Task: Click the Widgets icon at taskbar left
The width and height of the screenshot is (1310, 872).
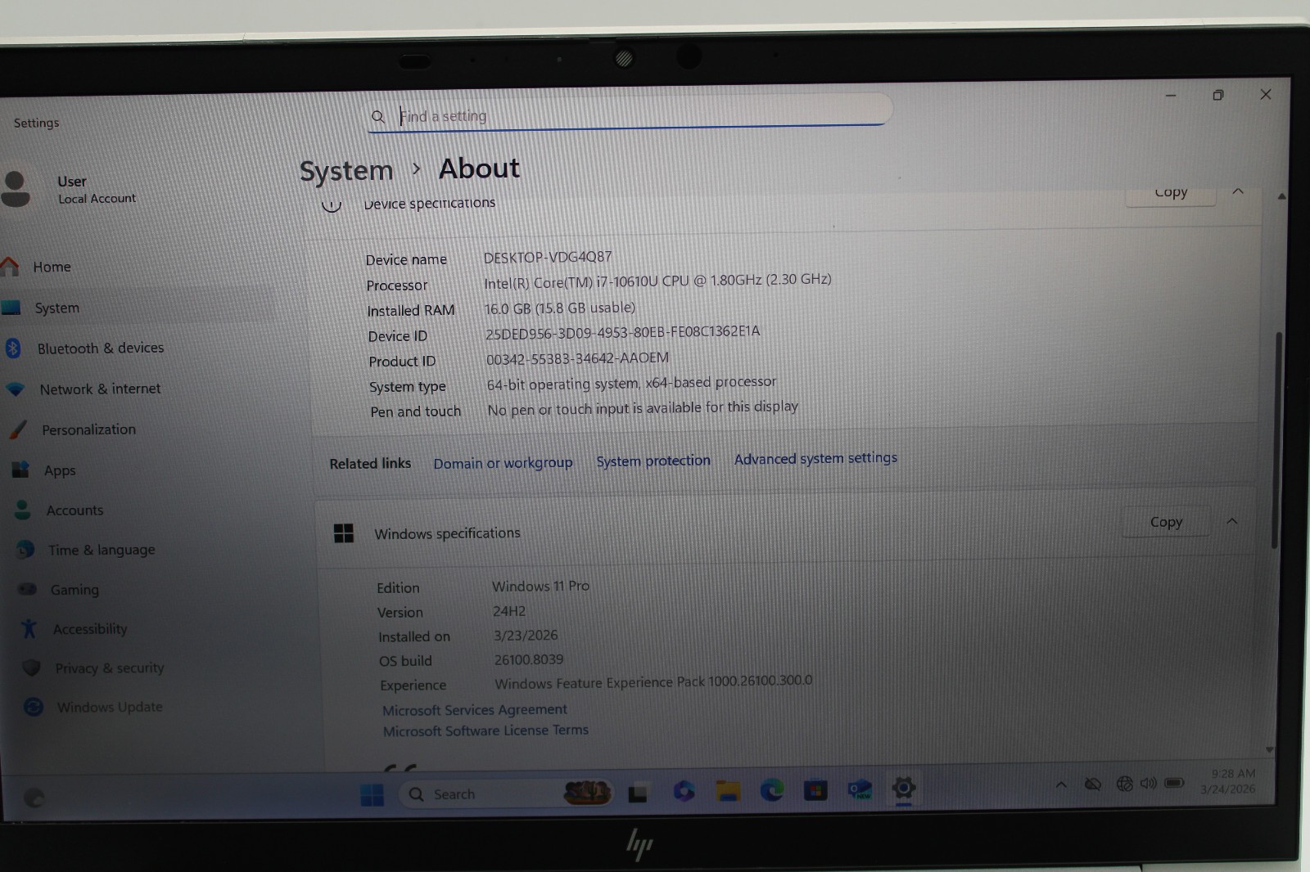Action: point(34,798)
